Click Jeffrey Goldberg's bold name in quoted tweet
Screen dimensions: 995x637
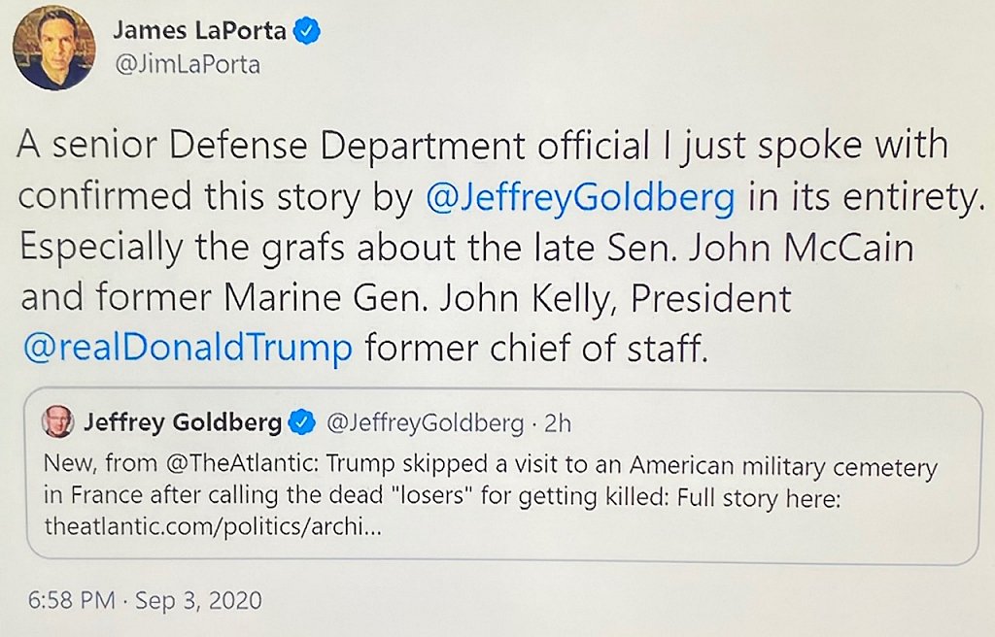(183, 422)
